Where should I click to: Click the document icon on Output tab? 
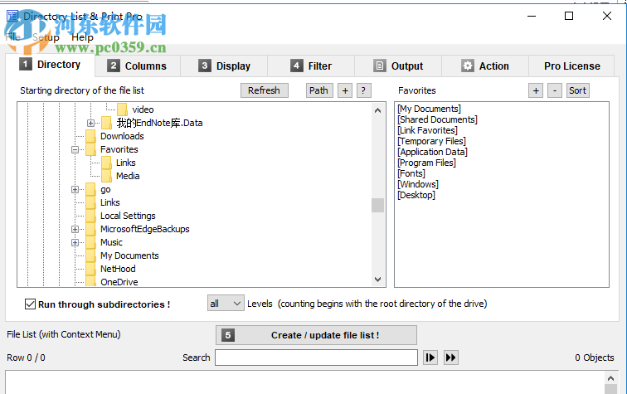(380, 66)
